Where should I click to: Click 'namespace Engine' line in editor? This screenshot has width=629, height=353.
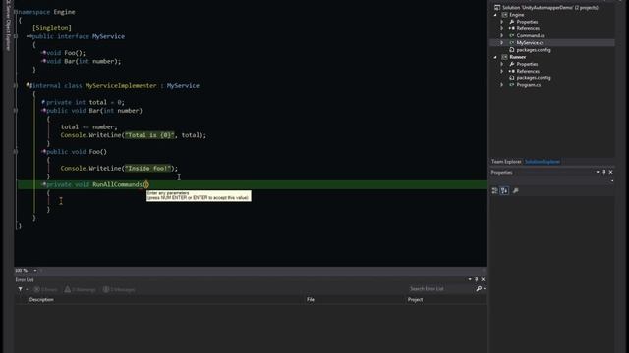coord(46,12)
